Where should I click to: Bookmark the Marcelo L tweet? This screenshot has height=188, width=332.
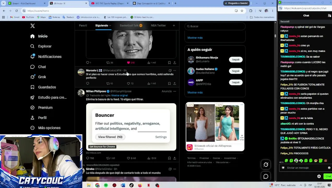[169, 83]
